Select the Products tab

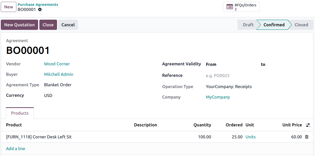pos(20,113)
